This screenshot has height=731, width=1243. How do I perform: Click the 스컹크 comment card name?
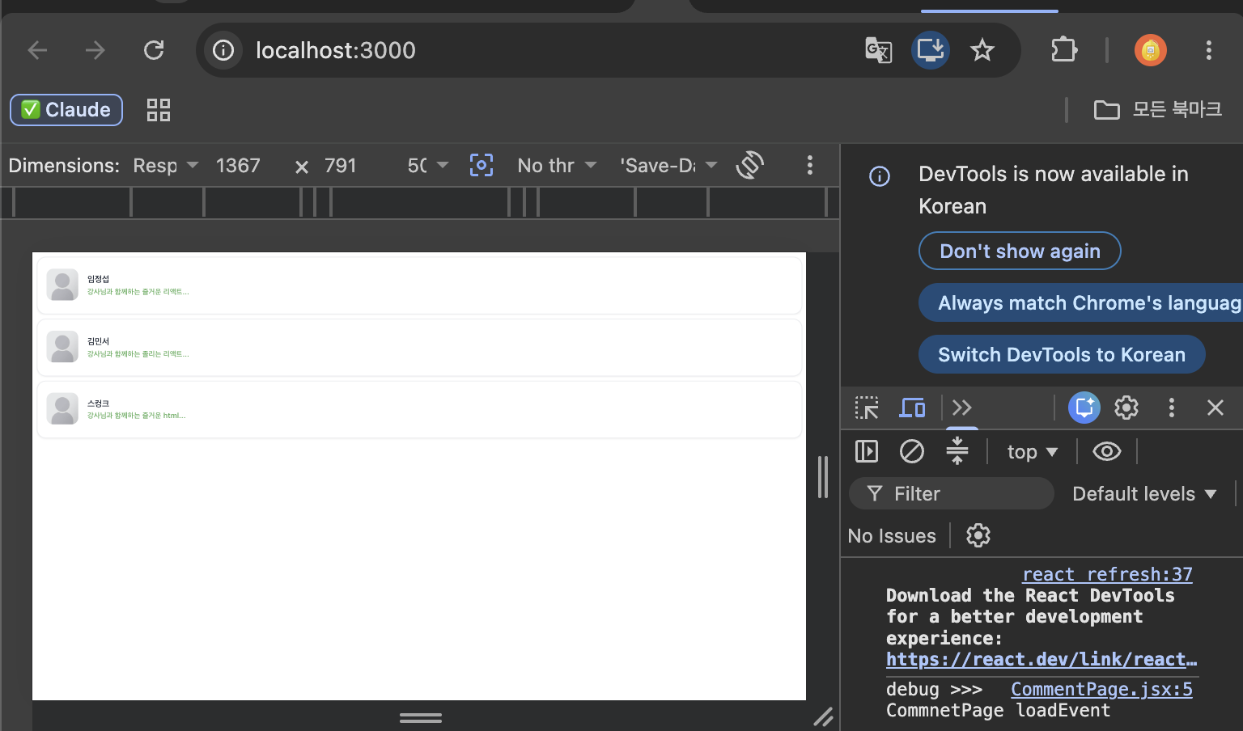[x=98, y=404]
